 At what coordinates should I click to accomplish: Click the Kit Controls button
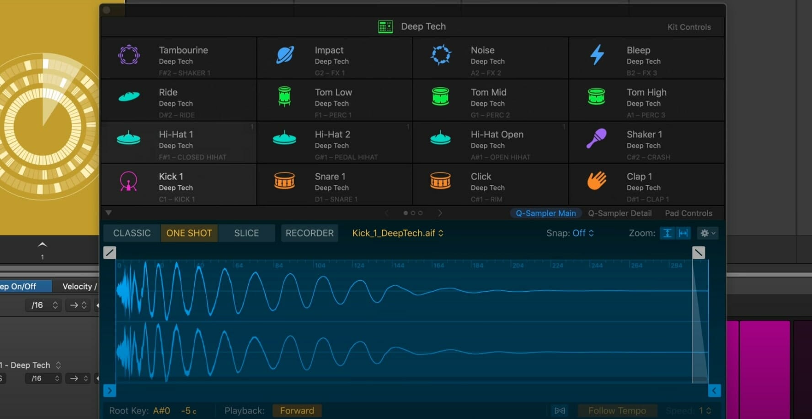(689, 27)
